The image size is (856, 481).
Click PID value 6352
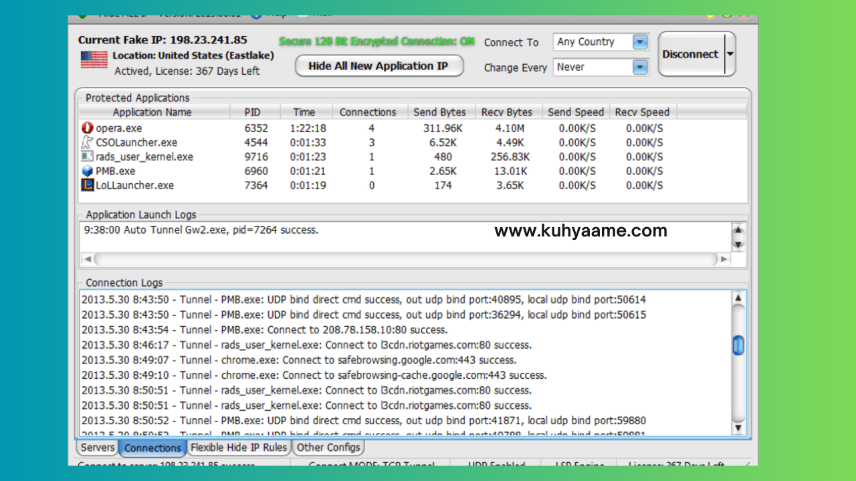(x=256, y=128)
